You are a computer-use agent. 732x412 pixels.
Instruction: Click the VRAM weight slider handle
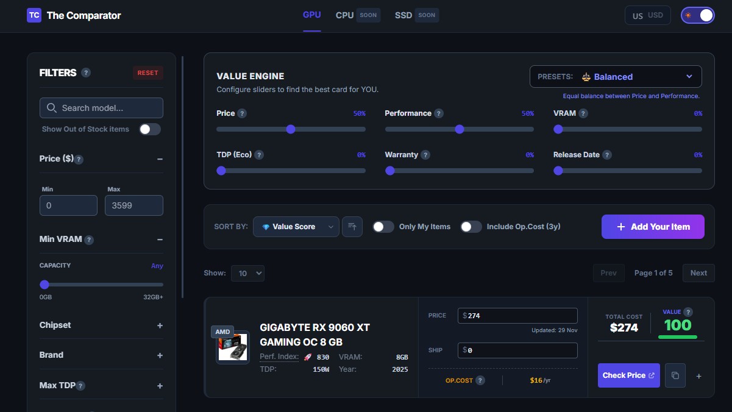558,129
